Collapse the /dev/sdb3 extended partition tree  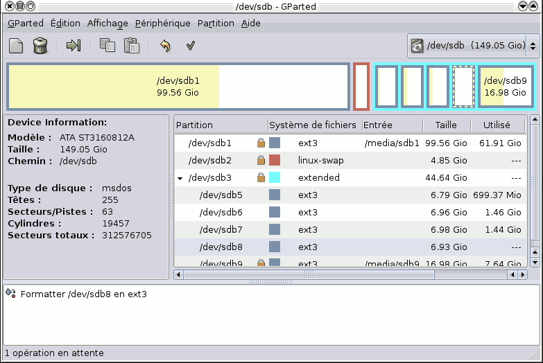point(180,178)
